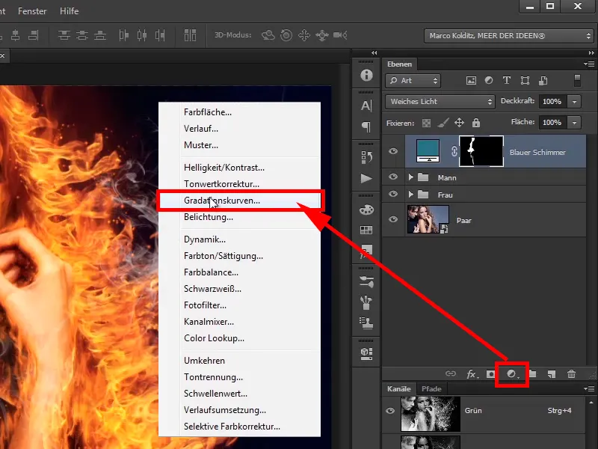This screenshot has height=449, width=598.
Task: Open the Ebenen panel flyout menu
Action: point(589,64)
